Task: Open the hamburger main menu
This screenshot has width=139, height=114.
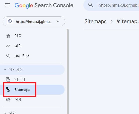Action: coord(8,5)
